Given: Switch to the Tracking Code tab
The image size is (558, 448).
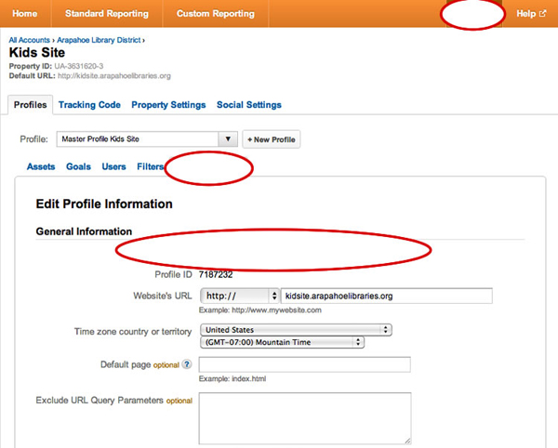Looking at the screenshot, I should [x=89, y=105].
